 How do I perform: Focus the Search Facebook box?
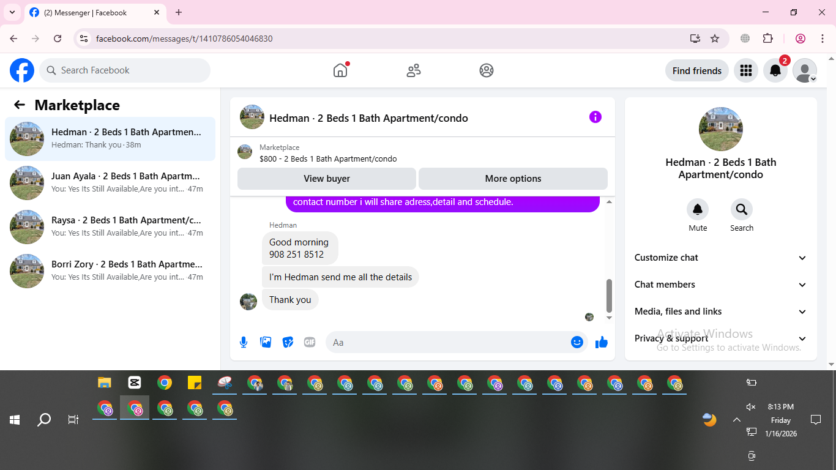(x=125, y=70)
